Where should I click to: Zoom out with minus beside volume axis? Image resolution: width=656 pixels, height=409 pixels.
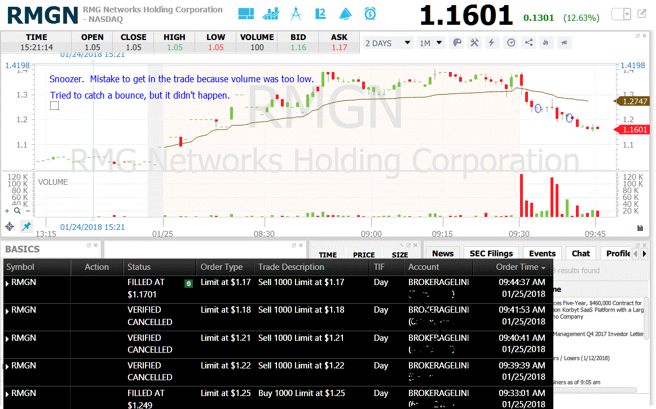click(x=28, y=211)
